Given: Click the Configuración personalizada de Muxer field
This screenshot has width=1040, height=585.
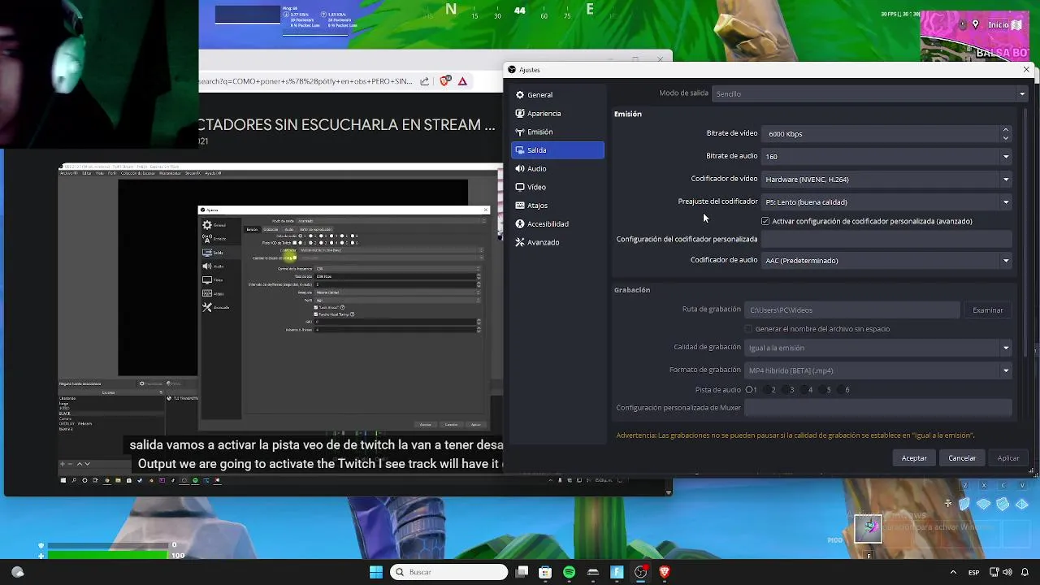Looking at the screenshot, I should point(878,408).
